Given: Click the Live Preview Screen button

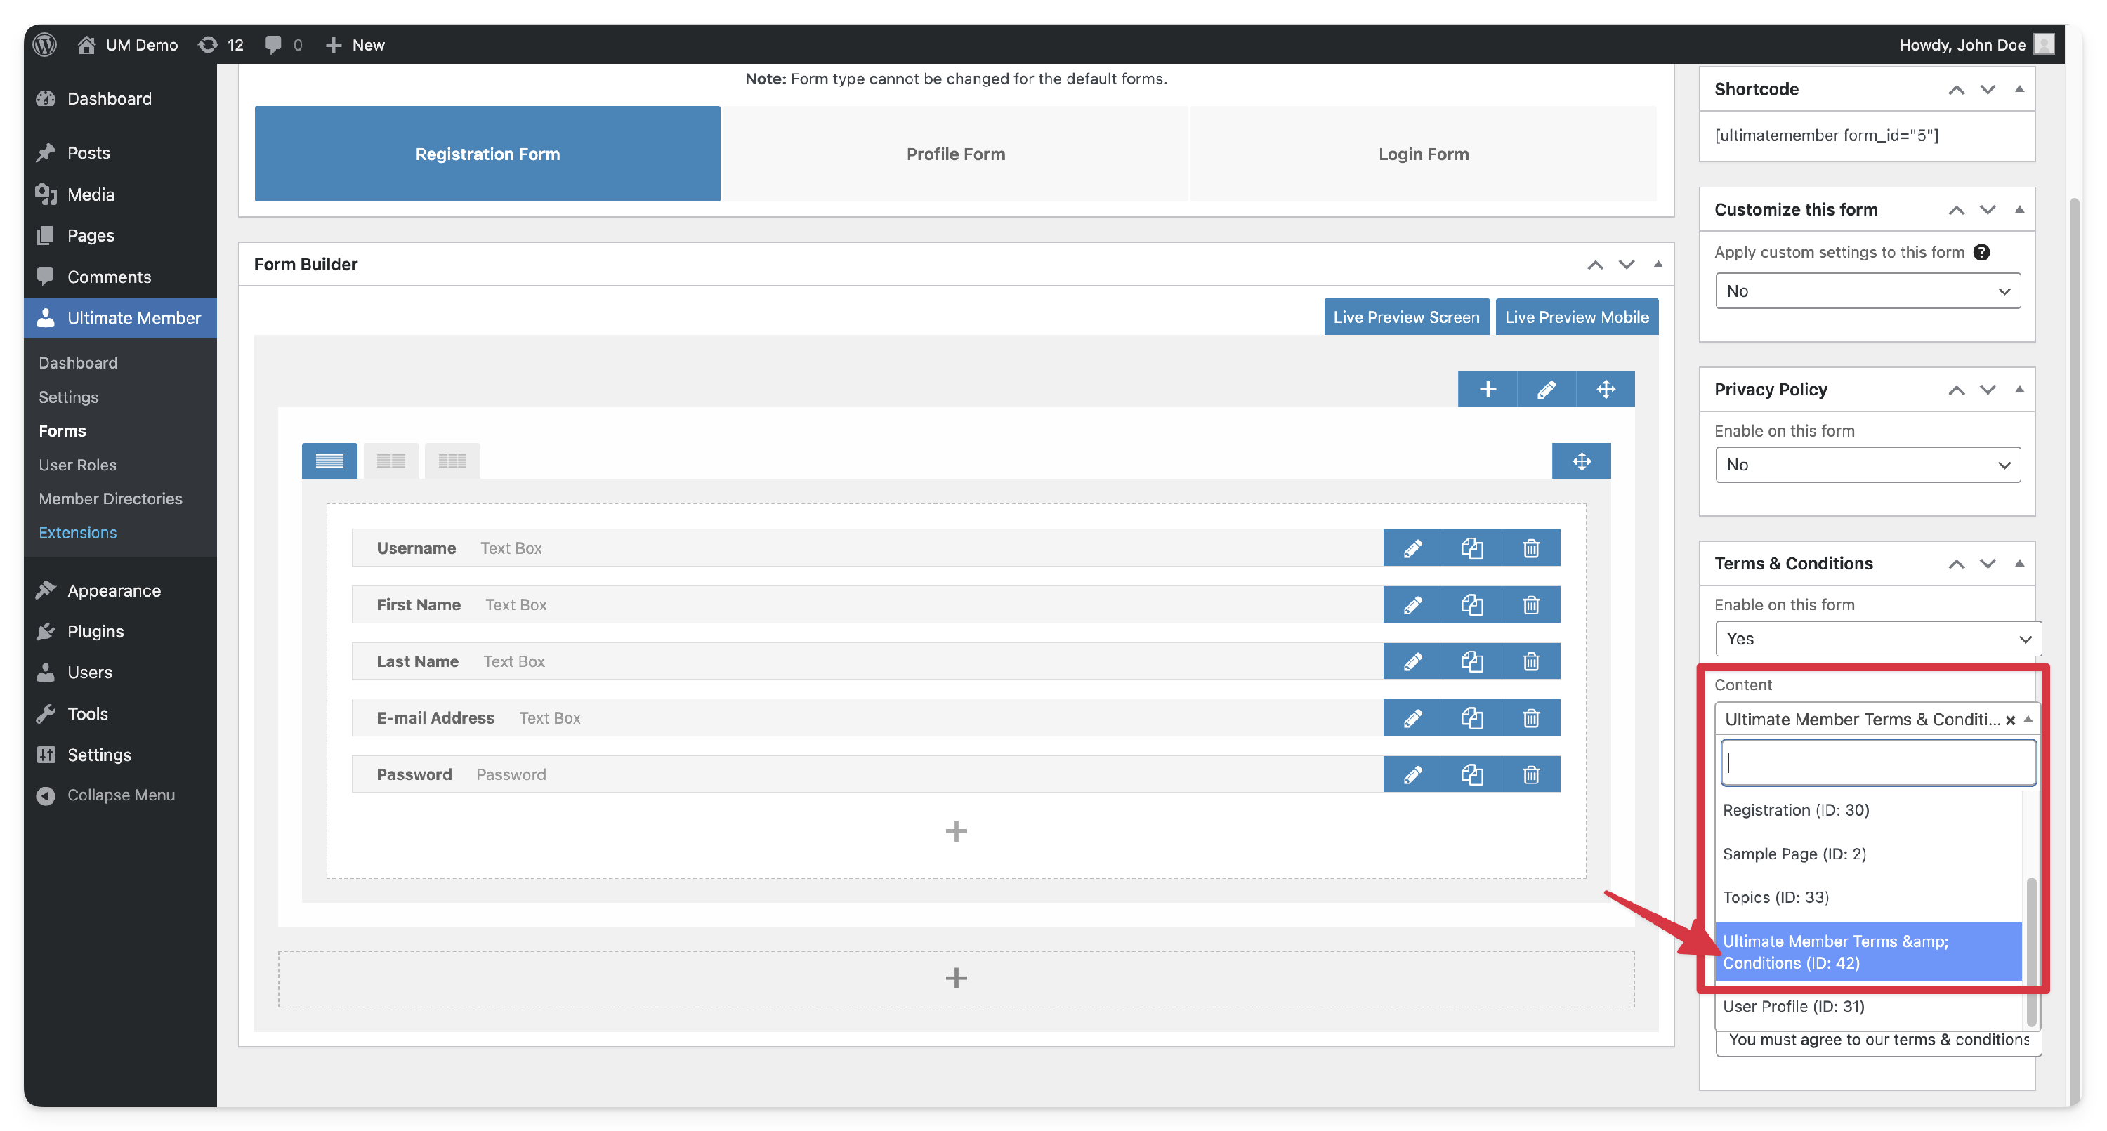Looking at the screenshot, I should 1405,317.
